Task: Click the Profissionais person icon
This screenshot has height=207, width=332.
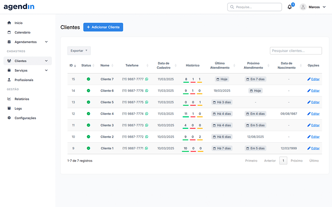Action: (x=9, y=80)
